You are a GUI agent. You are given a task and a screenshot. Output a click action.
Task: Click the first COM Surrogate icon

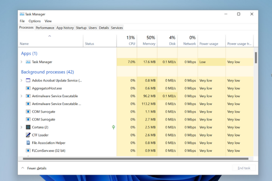(28, 112)
